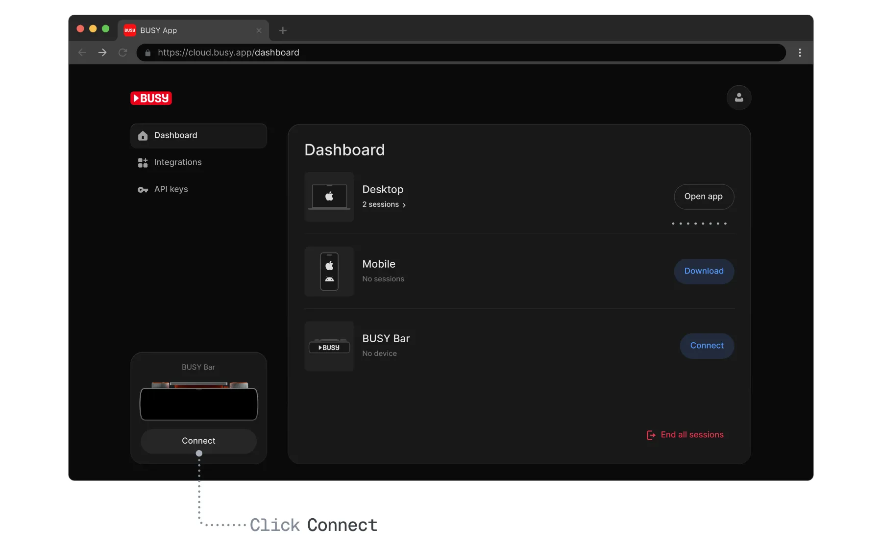Screen dimensions: 882x553
Task: Go back with the browser back arrow
Action: (x=82, y=52)
